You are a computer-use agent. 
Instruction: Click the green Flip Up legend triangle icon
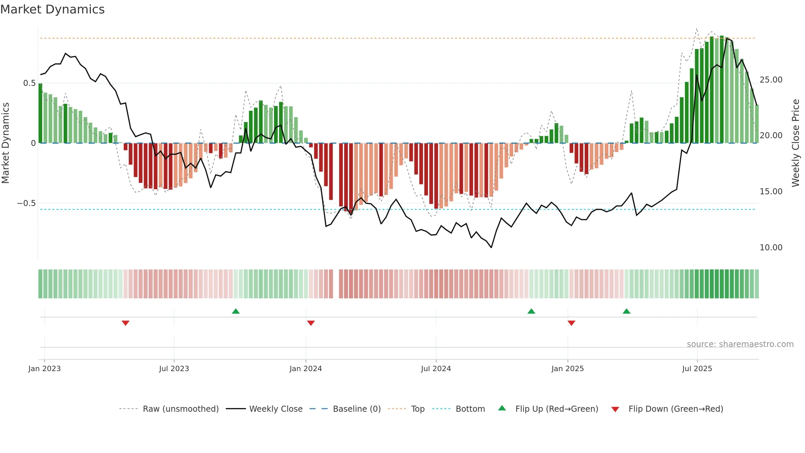click(502, 408)
